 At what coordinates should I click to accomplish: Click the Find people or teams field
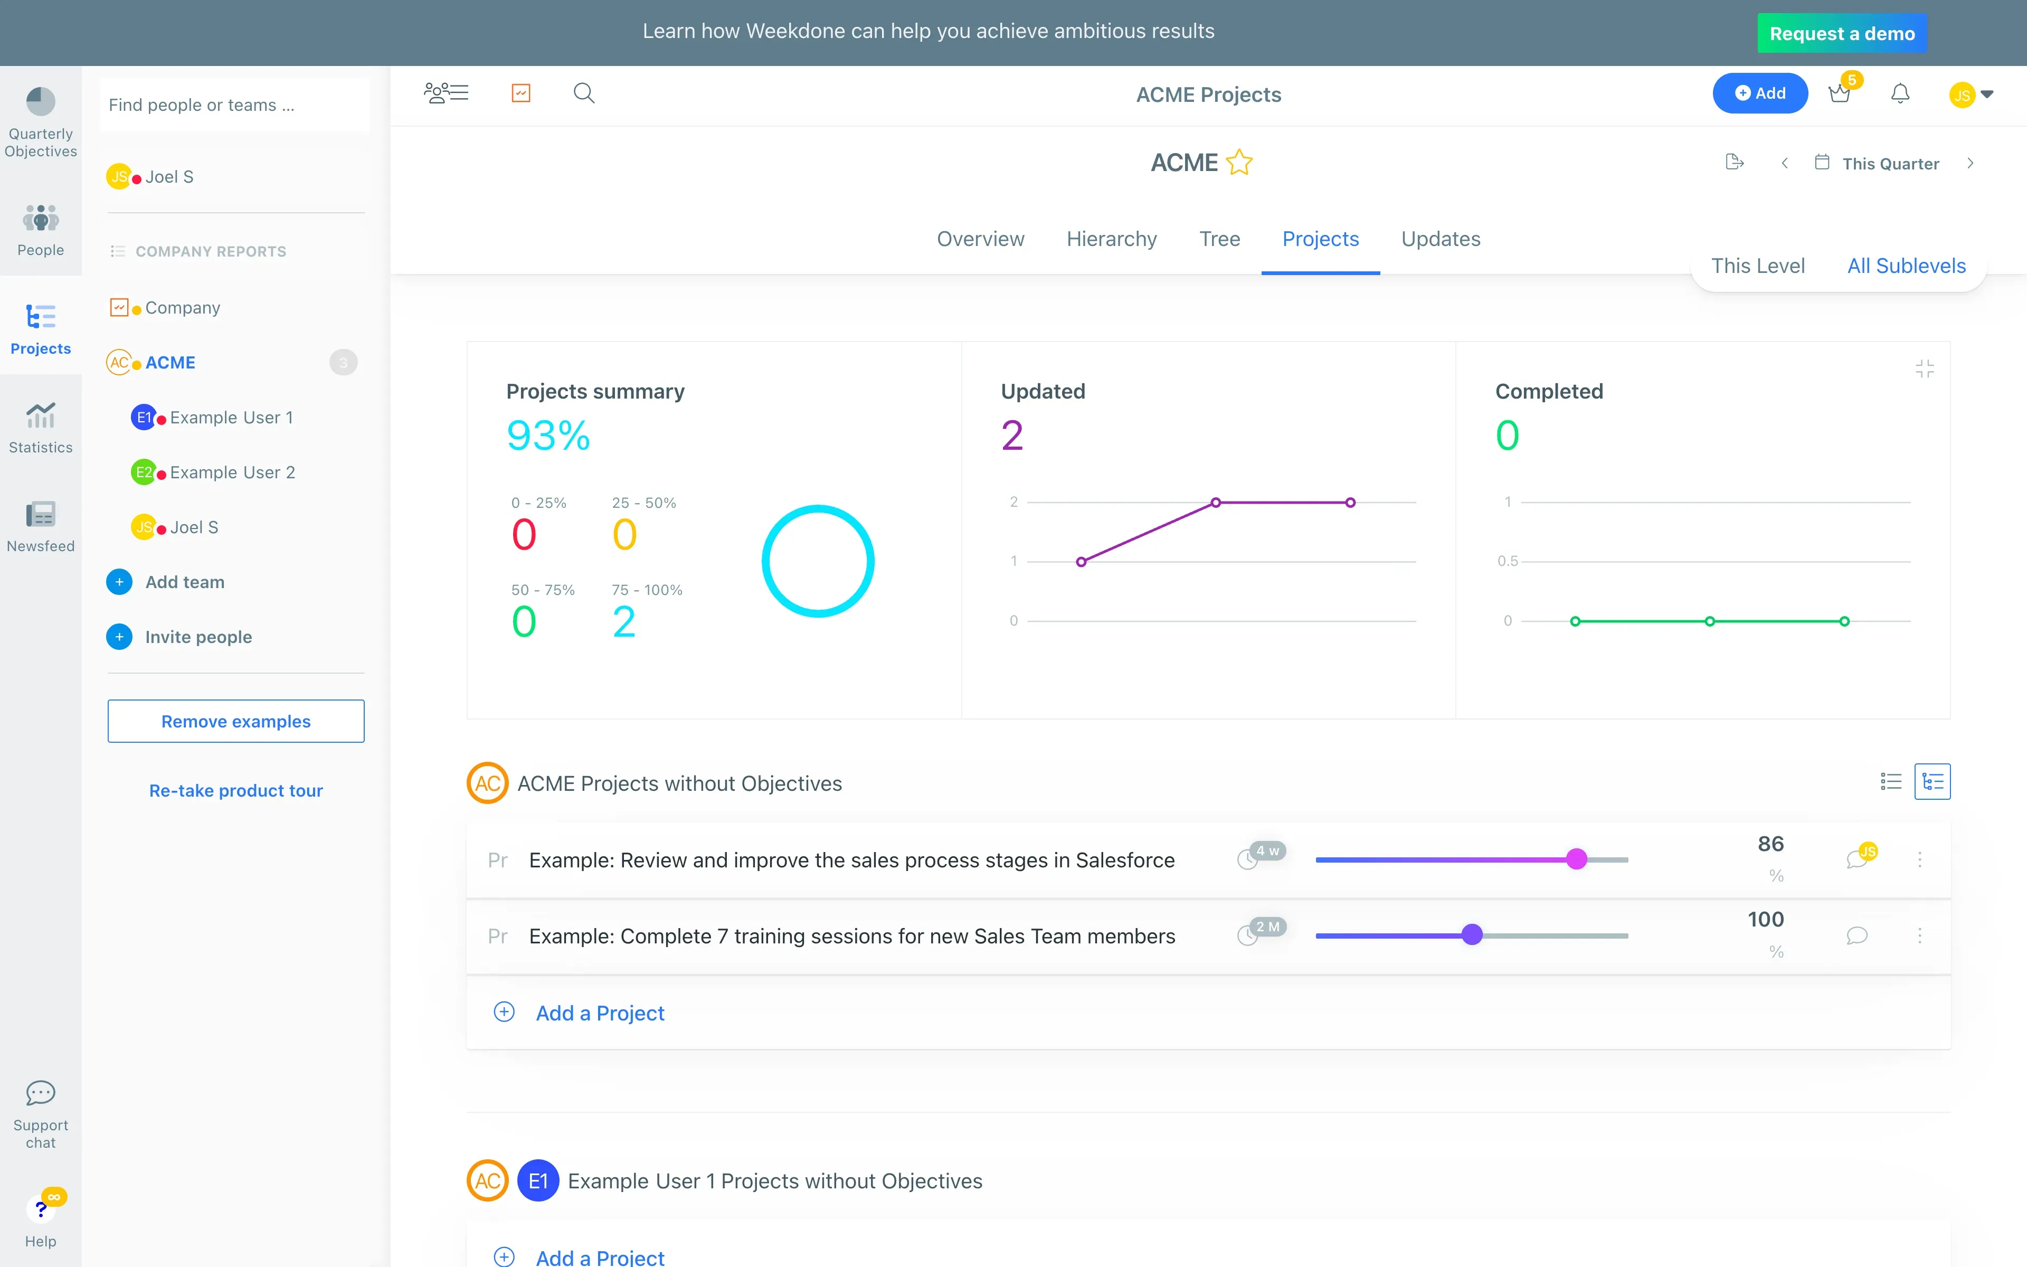(234, 105)
